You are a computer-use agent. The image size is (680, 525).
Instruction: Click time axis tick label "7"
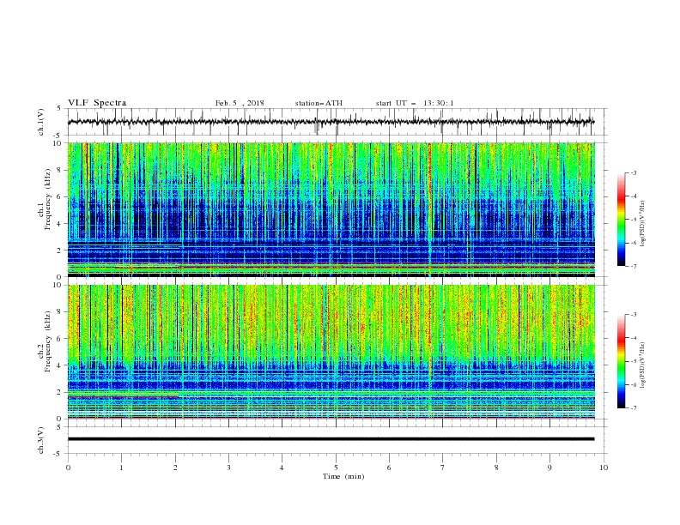click(x=443, y=468)
